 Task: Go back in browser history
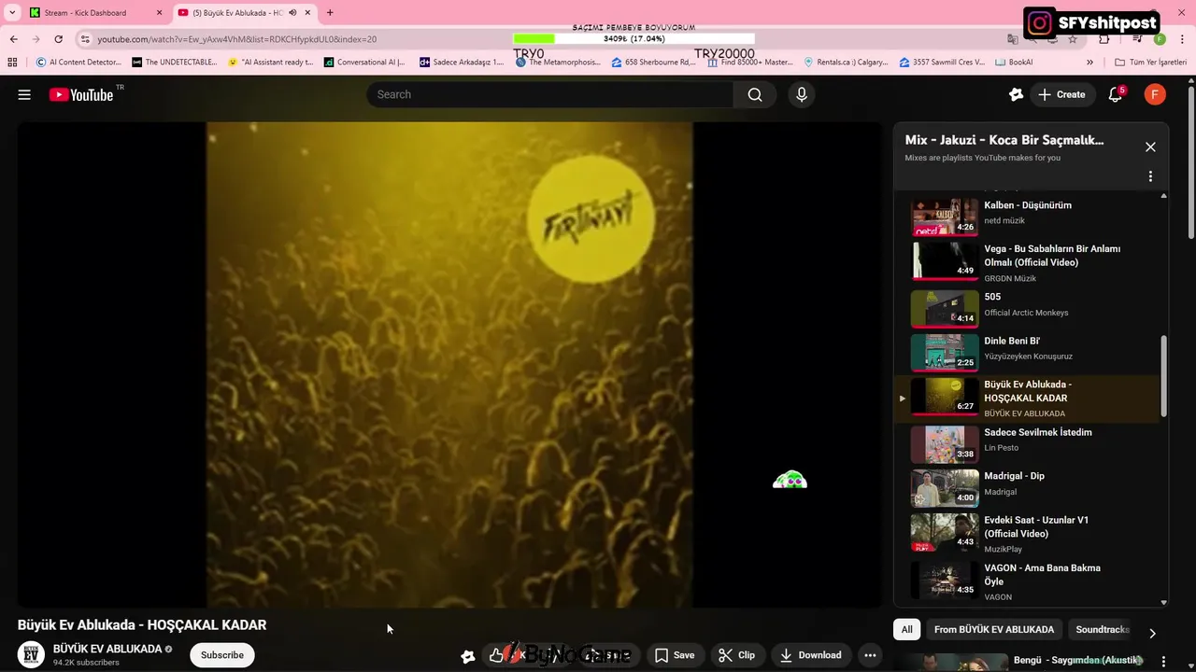click(x=13, y=39)
